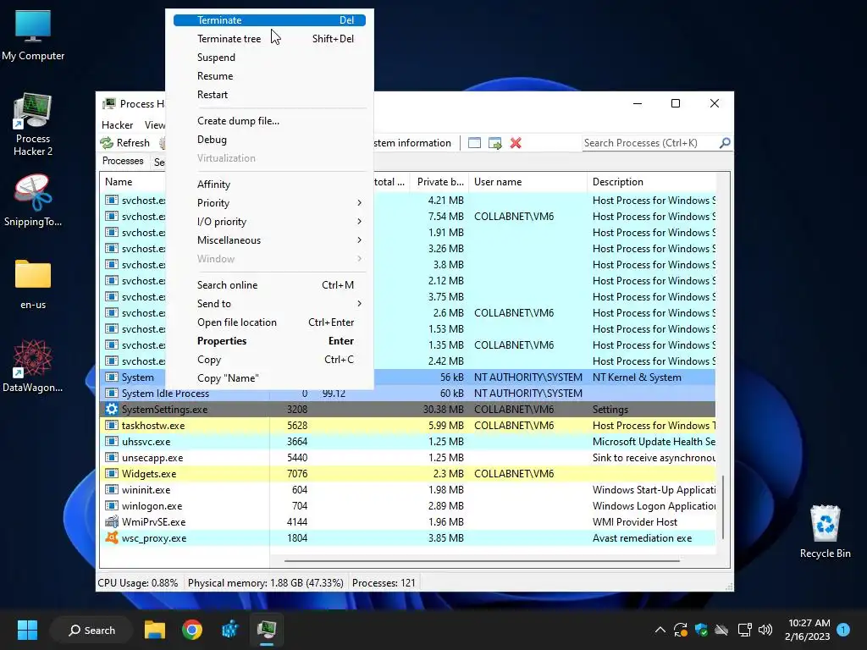Select Terminate tree menu item

[x=269, y=39]
